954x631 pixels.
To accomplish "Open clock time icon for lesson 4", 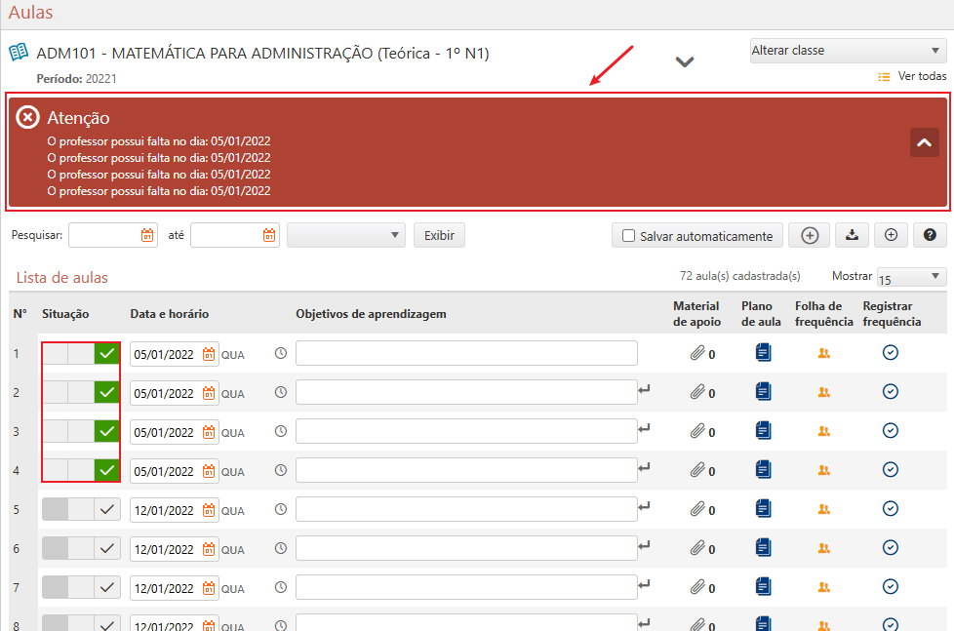I will click(x=281, y=470).
